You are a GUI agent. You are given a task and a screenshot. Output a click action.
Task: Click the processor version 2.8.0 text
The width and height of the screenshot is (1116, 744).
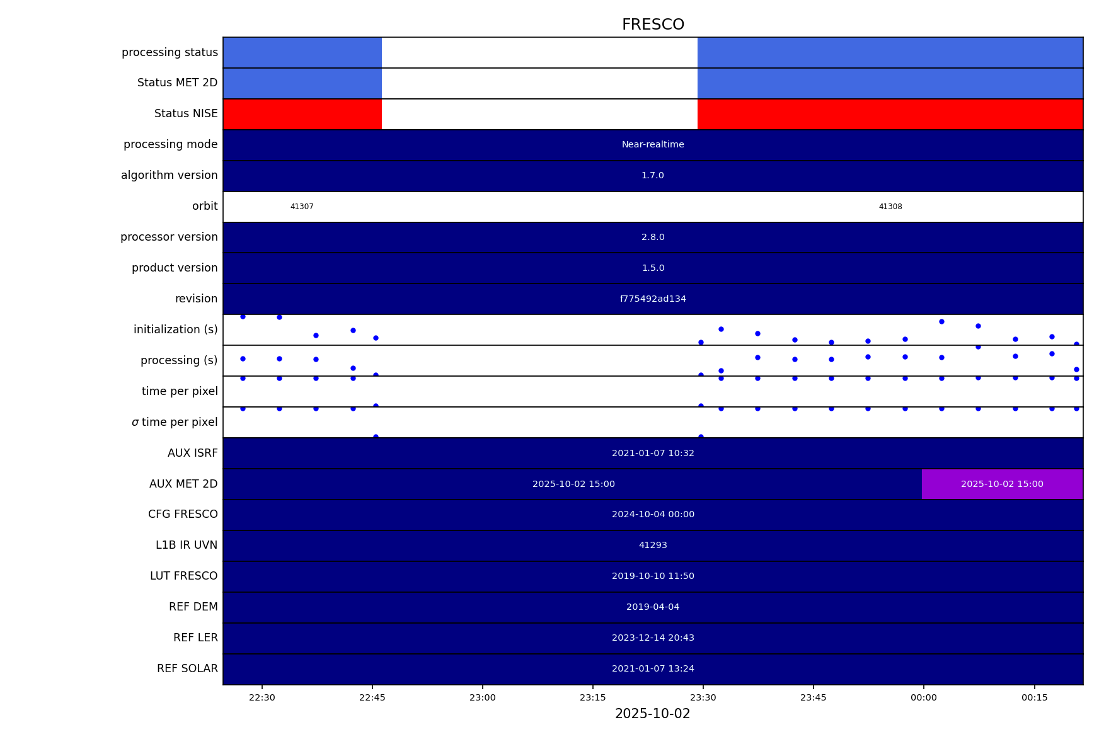tap(653, 238)
